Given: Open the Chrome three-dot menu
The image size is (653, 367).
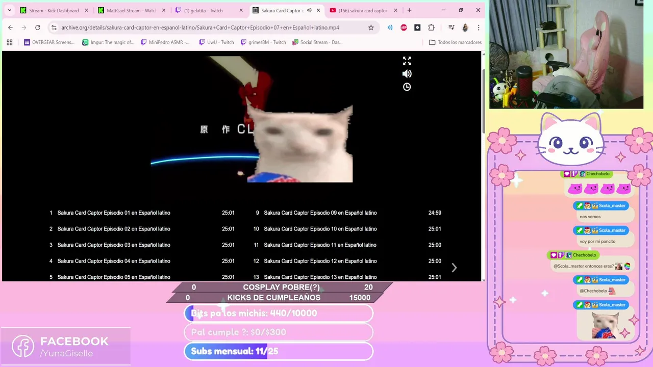Looking at the screenshot, I should click(x=479, y=28).
